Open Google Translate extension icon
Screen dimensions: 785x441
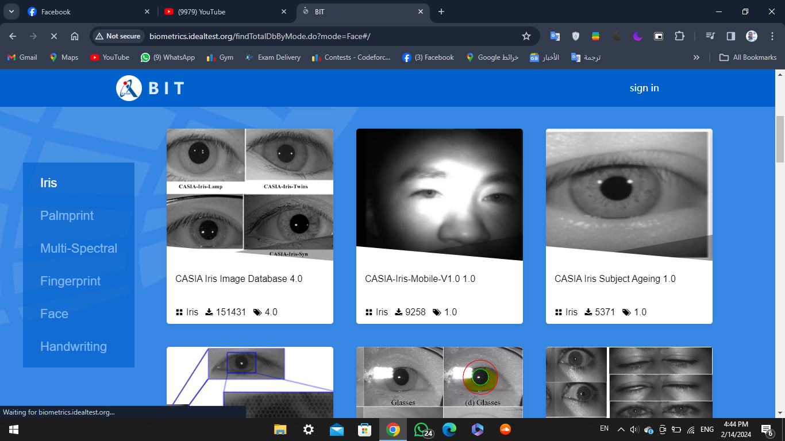[x=555, y=36]
